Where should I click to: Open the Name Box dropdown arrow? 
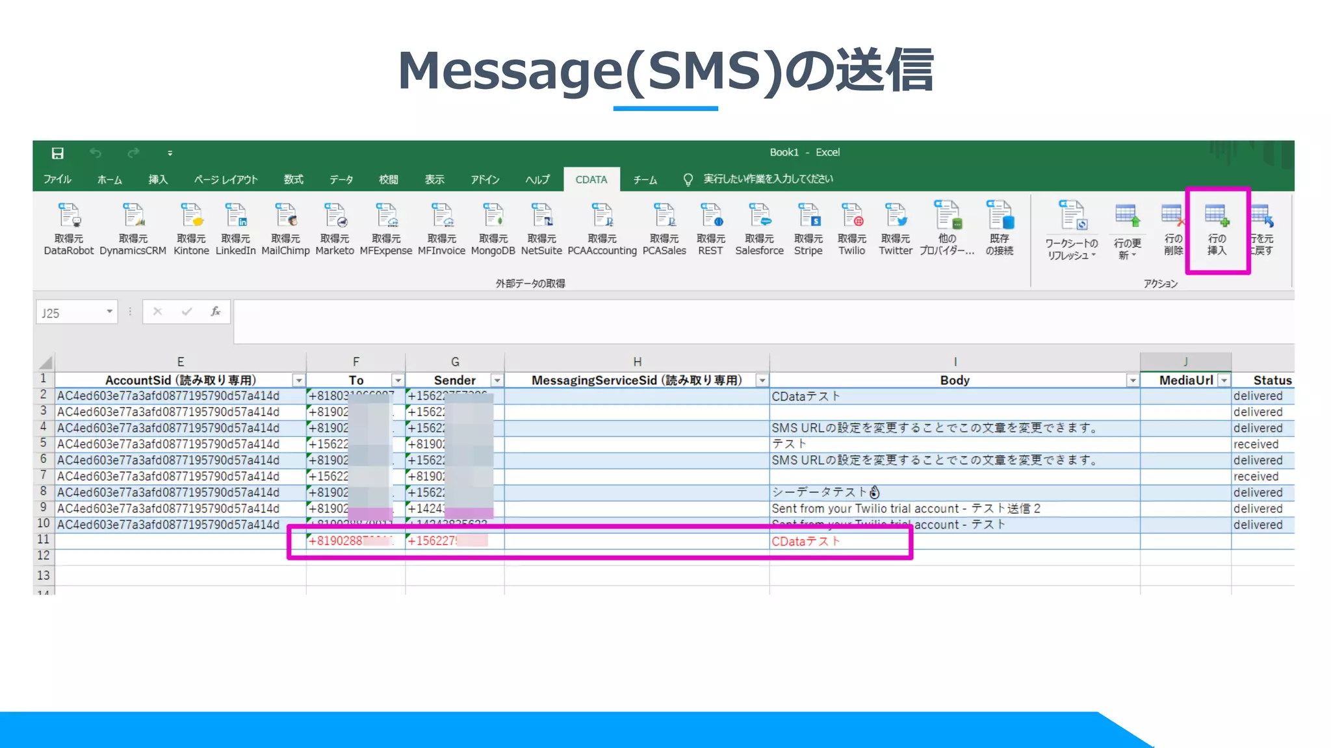(x=110, y=312)
